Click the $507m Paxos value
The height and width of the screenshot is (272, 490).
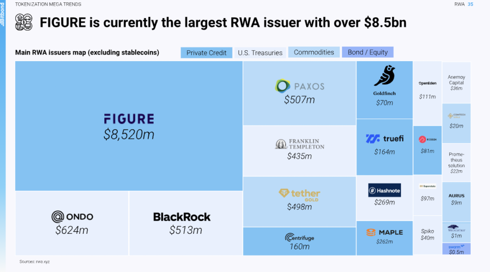coord(300,100)
